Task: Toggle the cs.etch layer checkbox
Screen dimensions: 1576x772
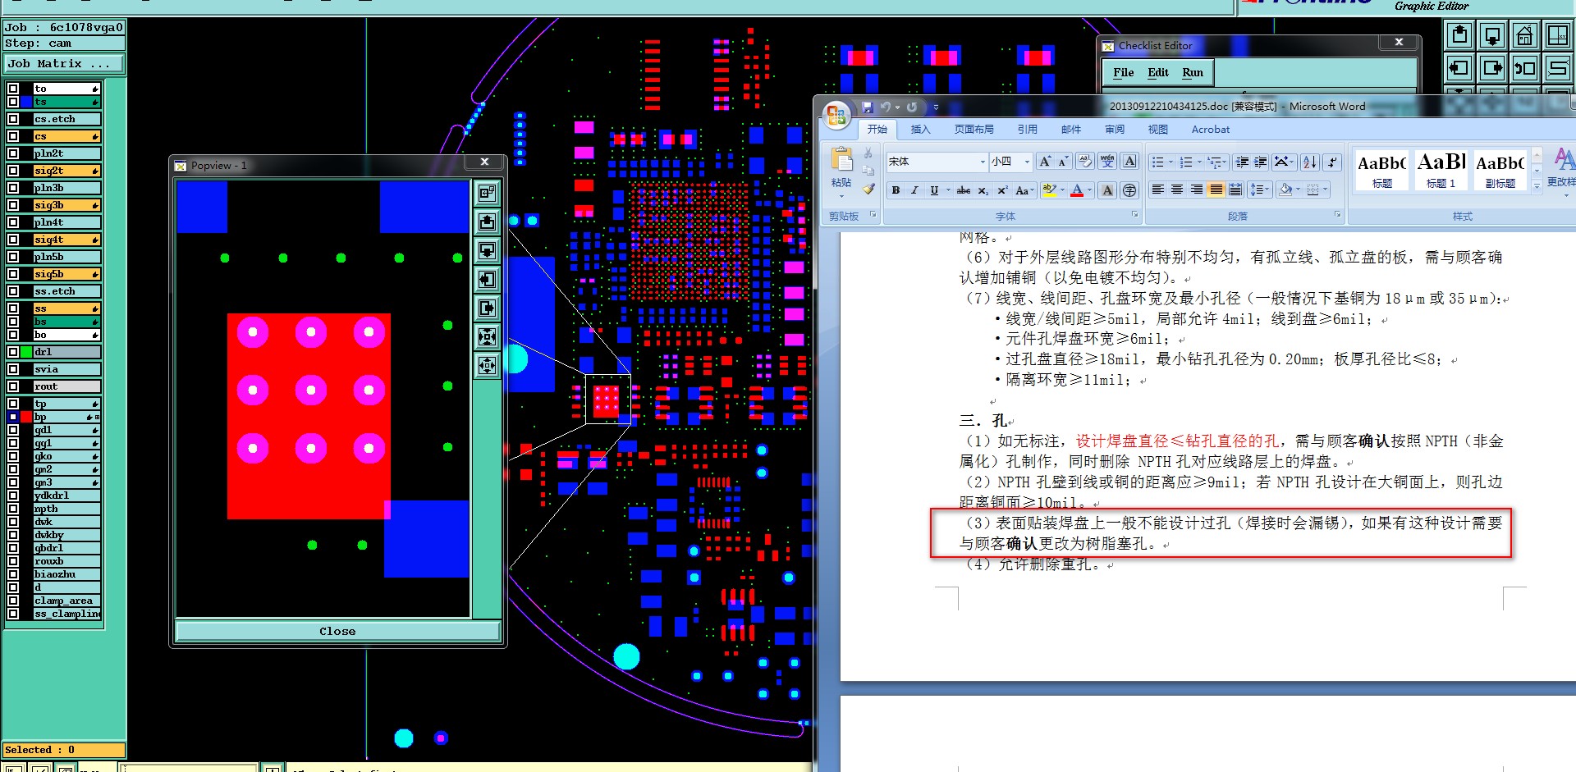Action: 13,119
